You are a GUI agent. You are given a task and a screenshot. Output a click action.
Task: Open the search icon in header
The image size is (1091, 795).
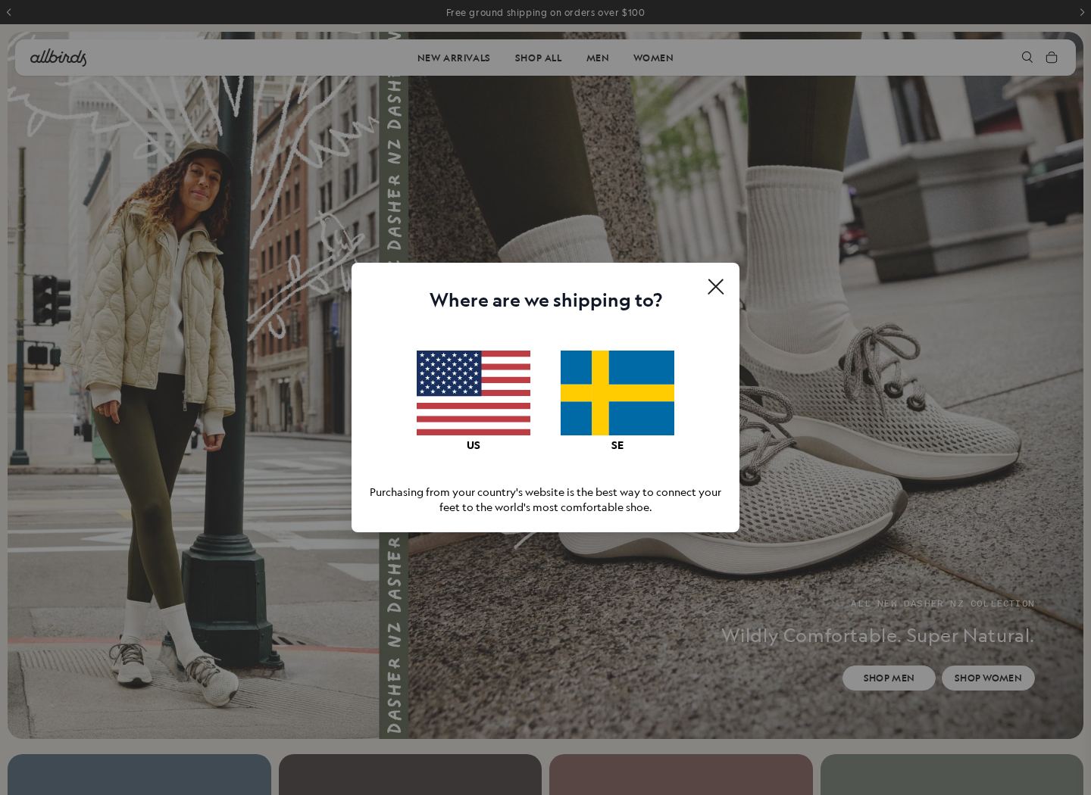[x=1027, y=58]
